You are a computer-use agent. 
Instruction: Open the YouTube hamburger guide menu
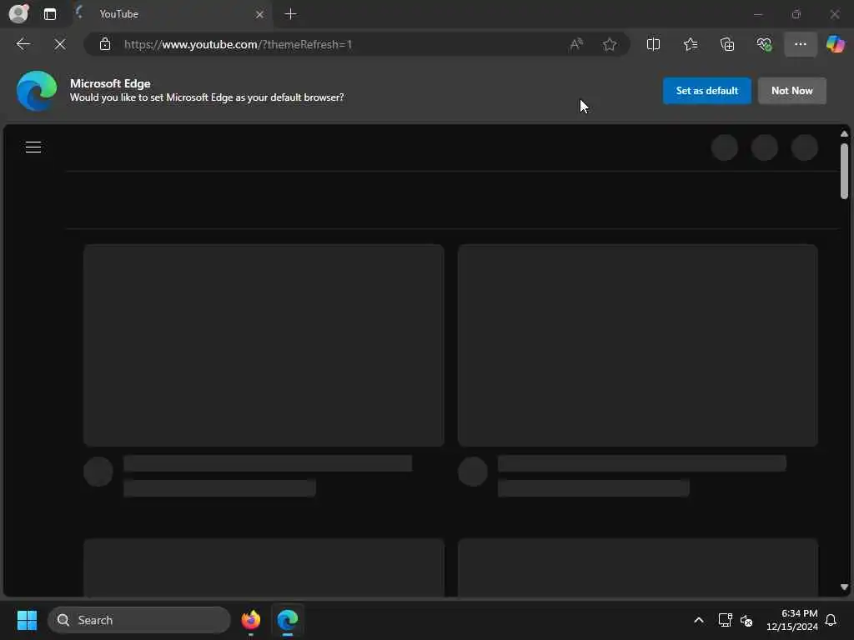[33, 147]
